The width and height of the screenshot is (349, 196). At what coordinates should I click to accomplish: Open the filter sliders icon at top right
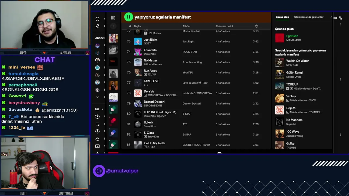pos(340,18)
